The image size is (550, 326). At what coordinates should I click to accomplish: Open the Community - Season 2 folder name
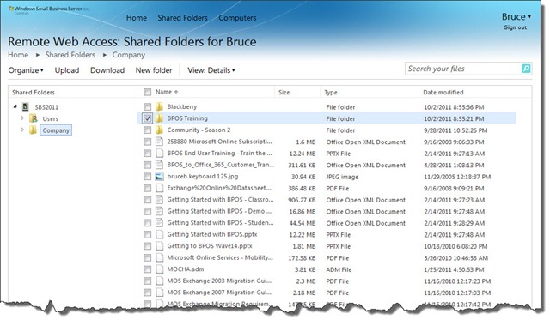click(199, 130)
